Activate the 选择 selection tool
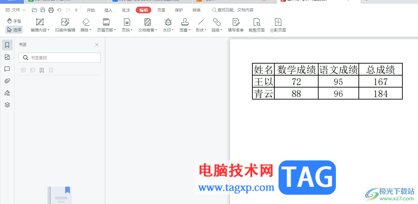 click(14, 30)
